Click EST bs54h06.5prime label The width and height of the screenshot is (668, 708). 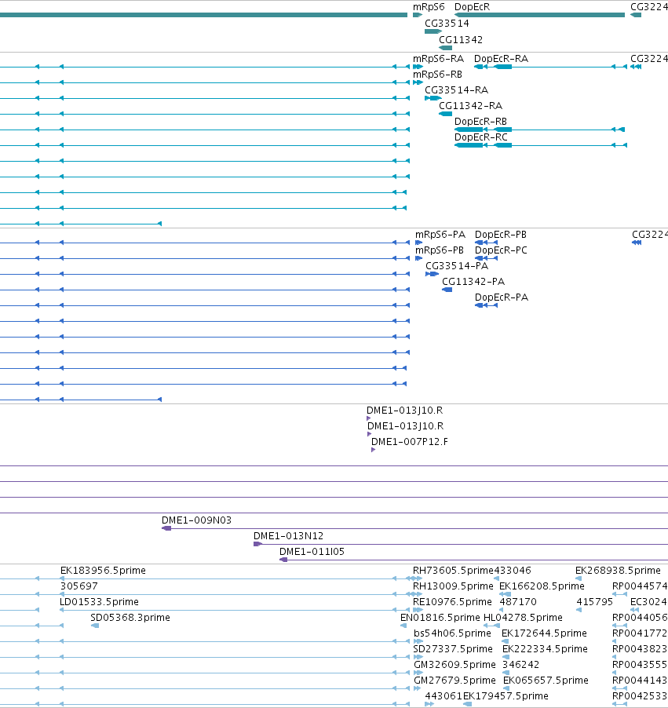pyautogui.click(x=452, y=633)
